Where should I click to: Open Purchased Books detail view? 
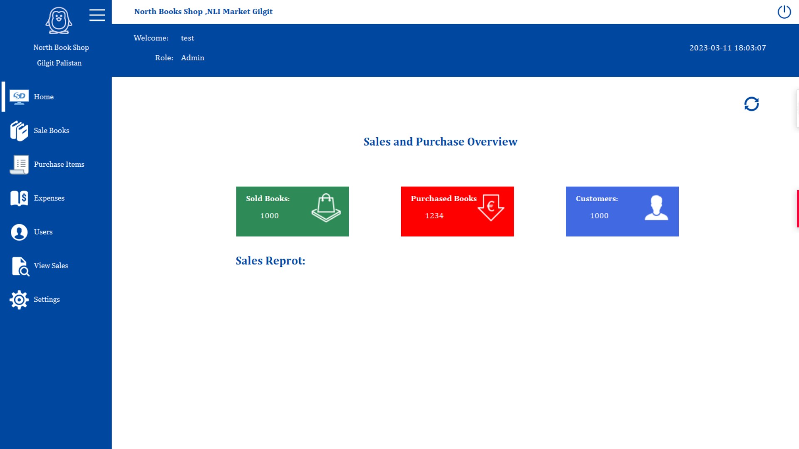(457, 211)
